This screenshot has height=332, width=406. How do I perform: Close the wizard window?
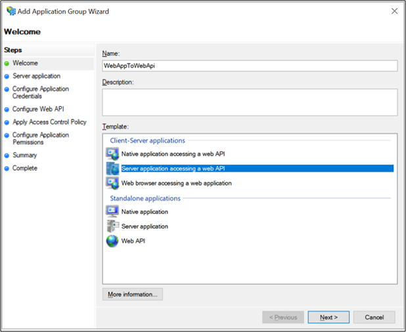coord(394,11)
